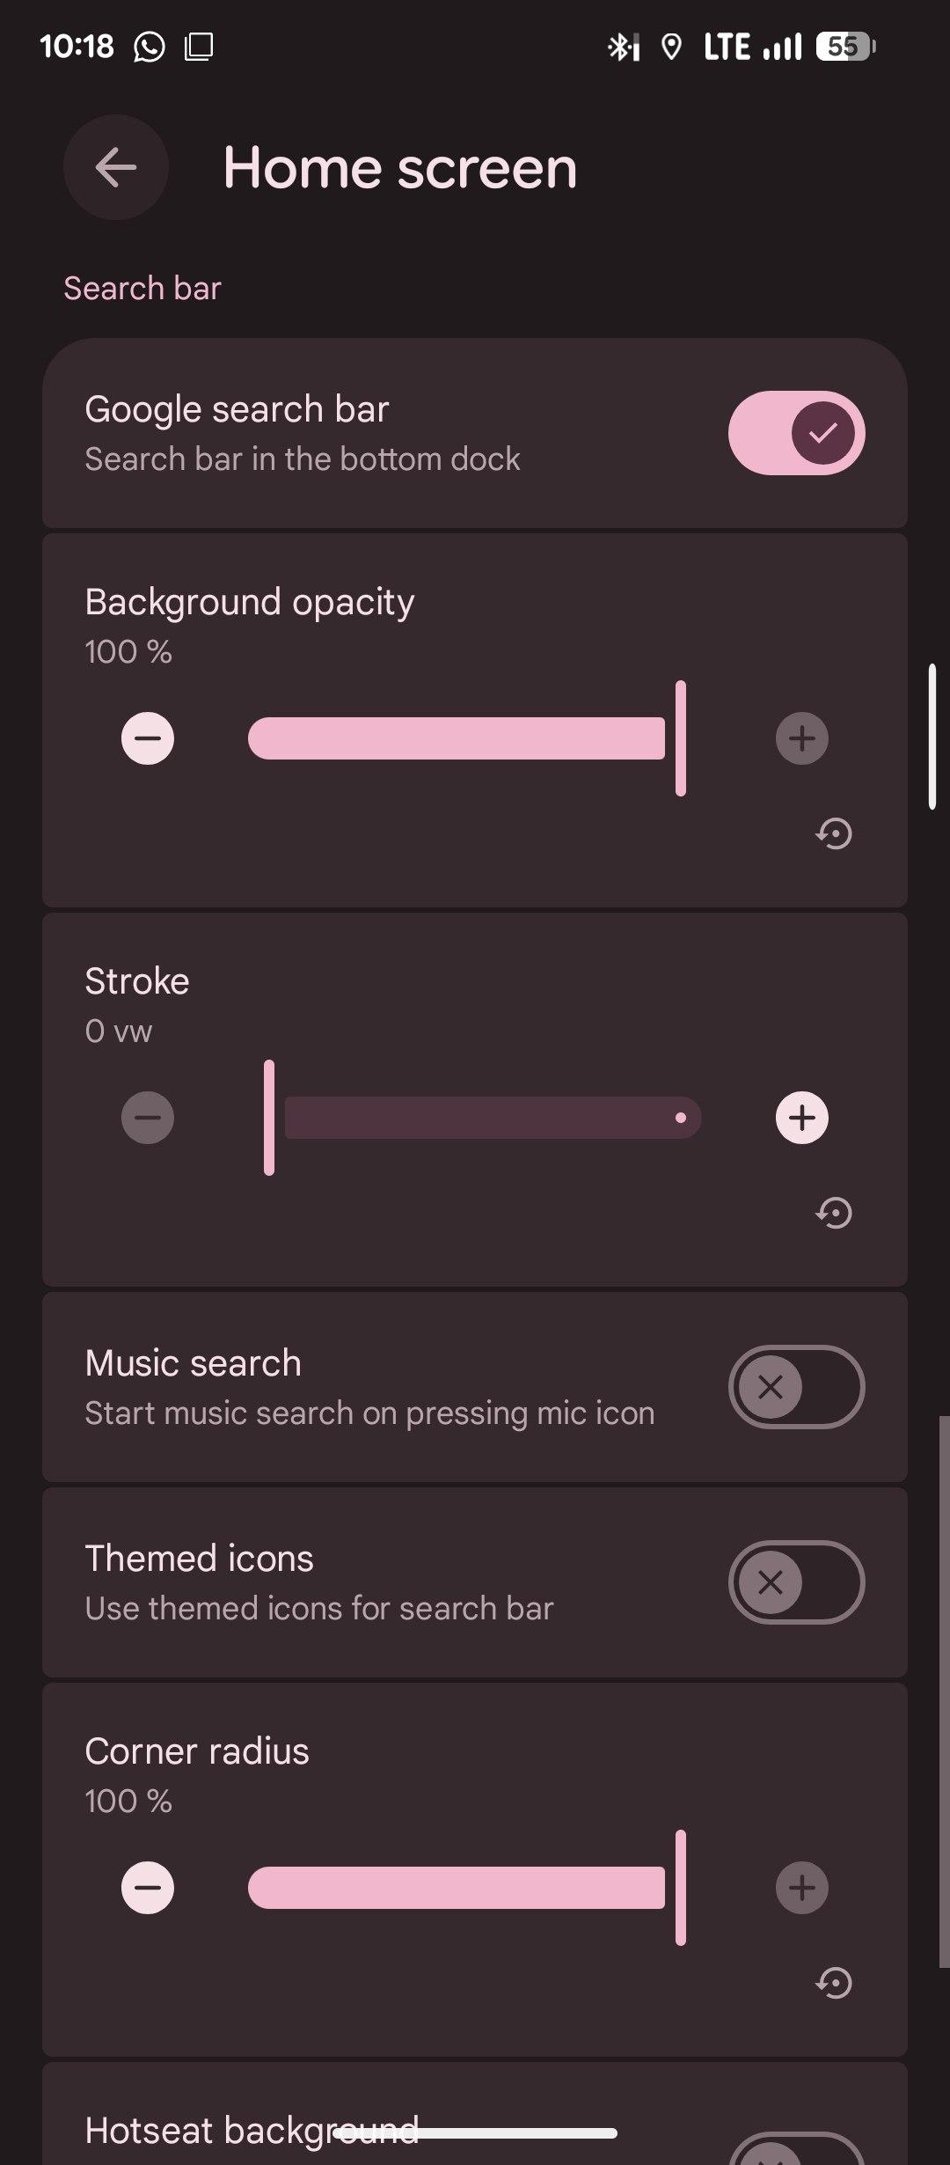Decrease Corner radius with minus button
950x2165 pixels.
click(148, 1888)
